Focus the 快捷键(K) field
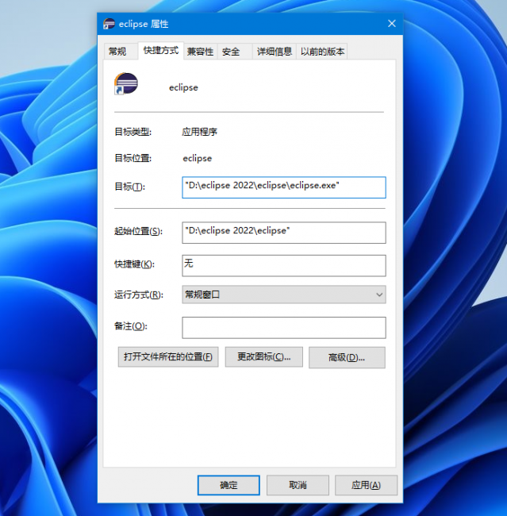The image size is (507, 516). (284, 266)
